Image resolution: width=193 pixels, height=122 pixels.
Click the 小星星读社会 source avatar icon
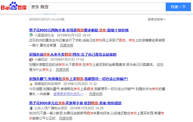point(31,35)
